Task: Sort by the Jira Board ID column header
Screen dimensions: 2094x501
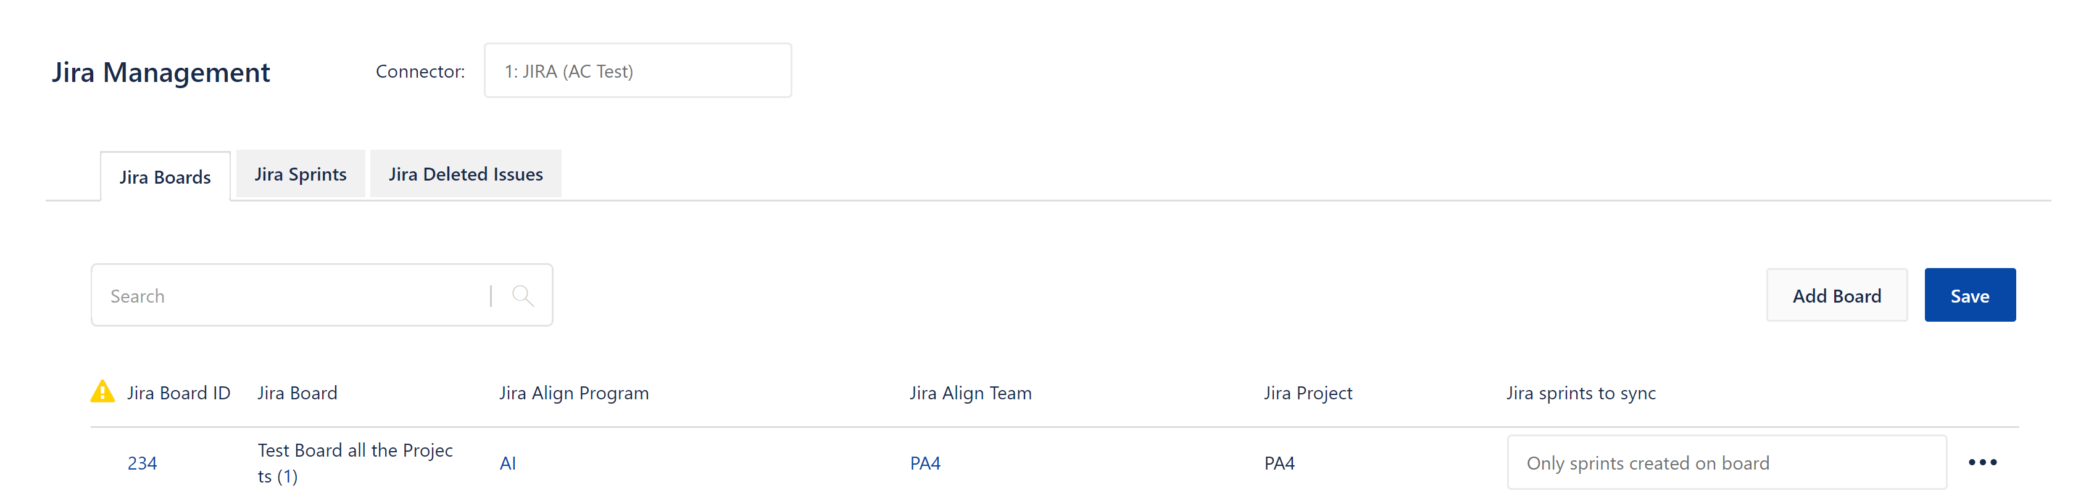Action: [x=179, y=392]
